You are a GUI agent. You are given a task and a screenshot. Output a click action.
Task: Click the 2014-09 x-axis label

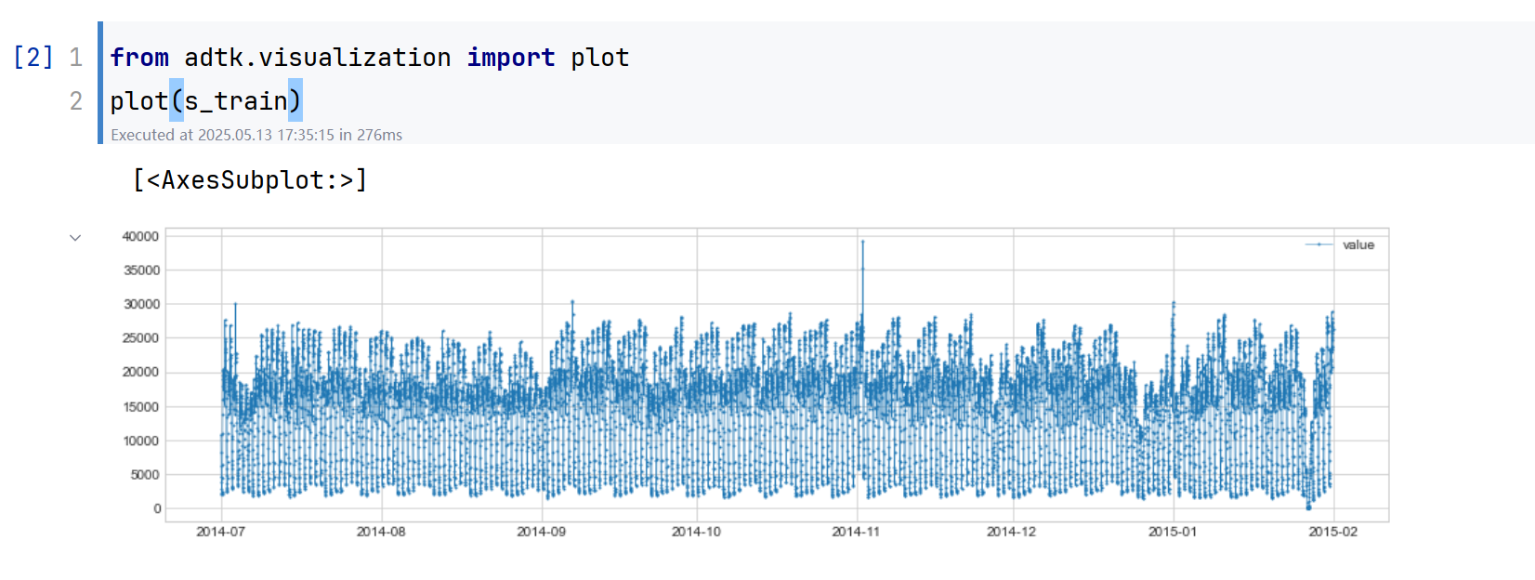coord(541,532)
